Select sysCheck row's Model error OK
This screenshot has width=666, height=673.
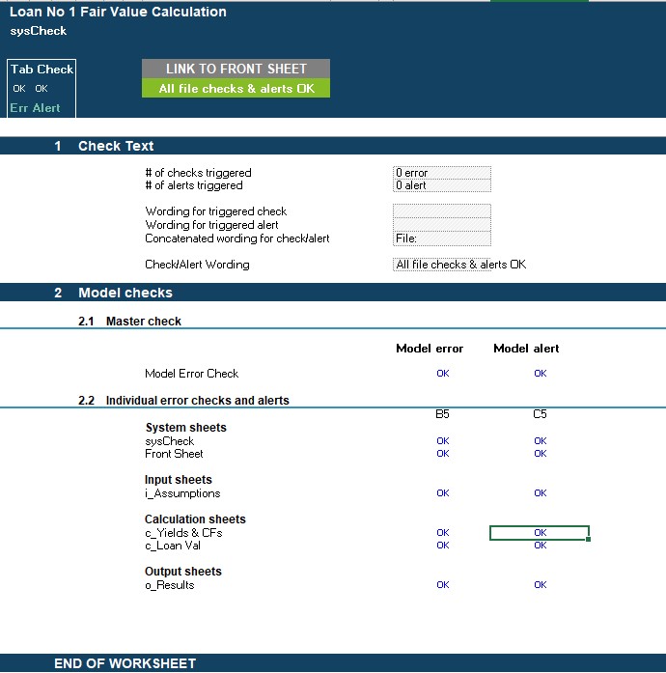click(443, 441)
